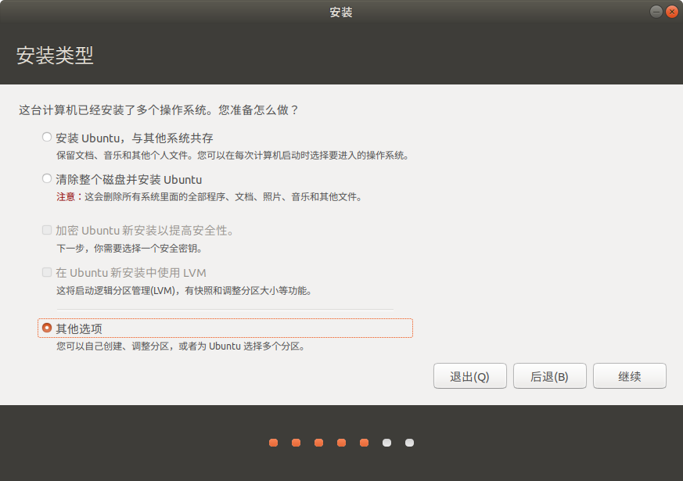Click the last white progress dot
This screenshot has width=683, height=481.
409,443
